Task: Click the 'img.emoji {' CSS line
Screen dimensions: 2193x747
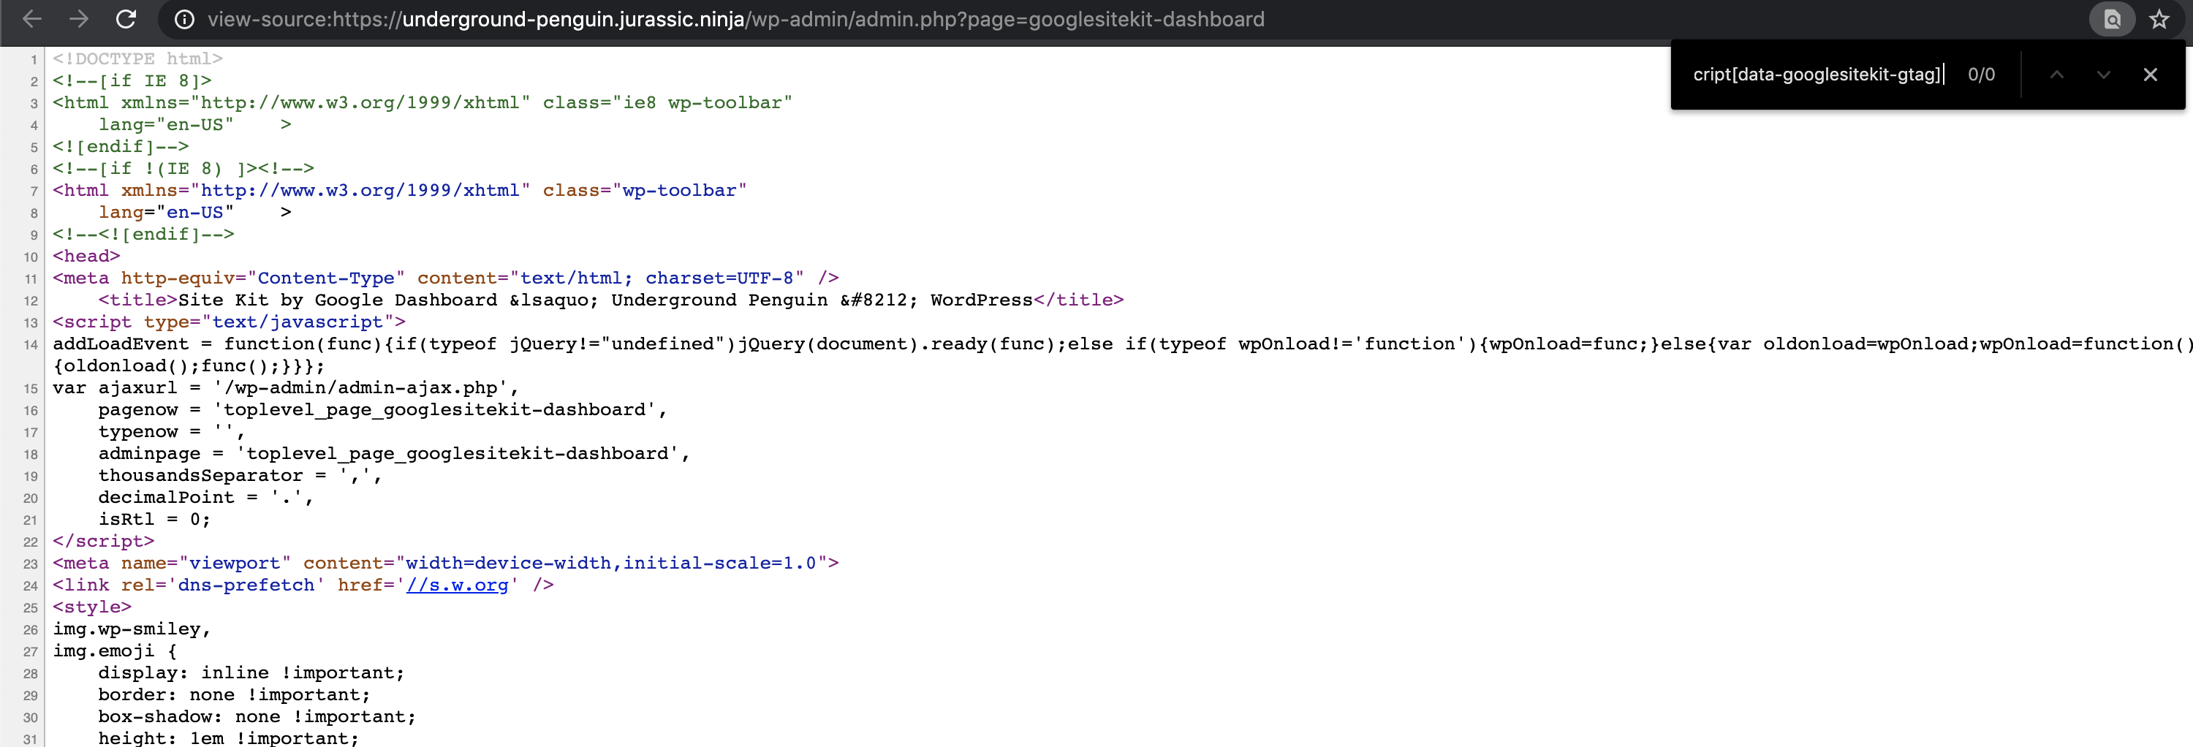Action: (115, 652)
